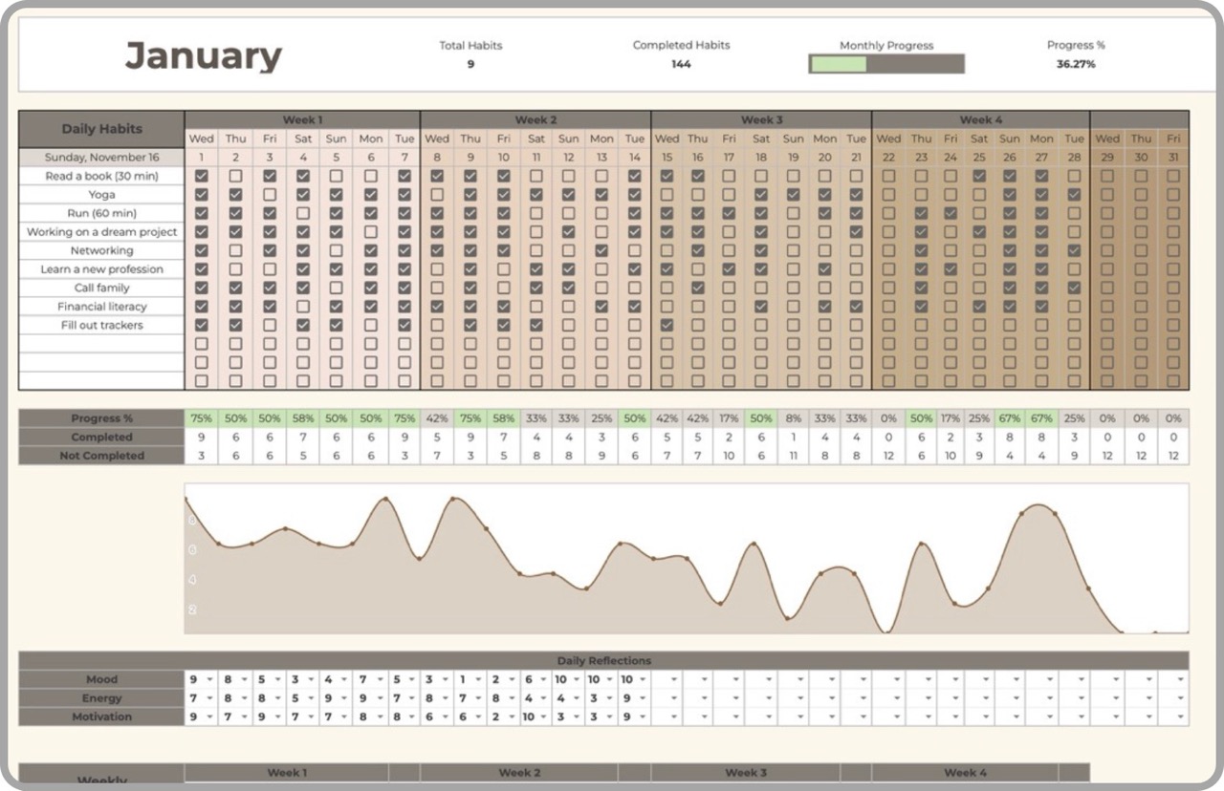Click the Daily Habits header cell
The height and width of the screenshot is (791, 1224).
click(101, 129)
